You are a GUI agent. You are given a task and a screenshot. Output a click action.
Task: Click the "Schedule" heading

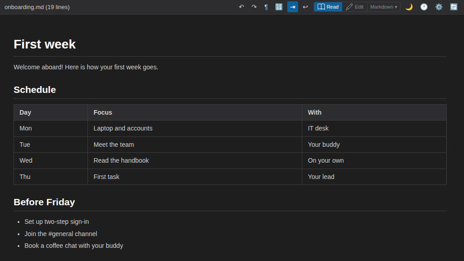point(34,90)
